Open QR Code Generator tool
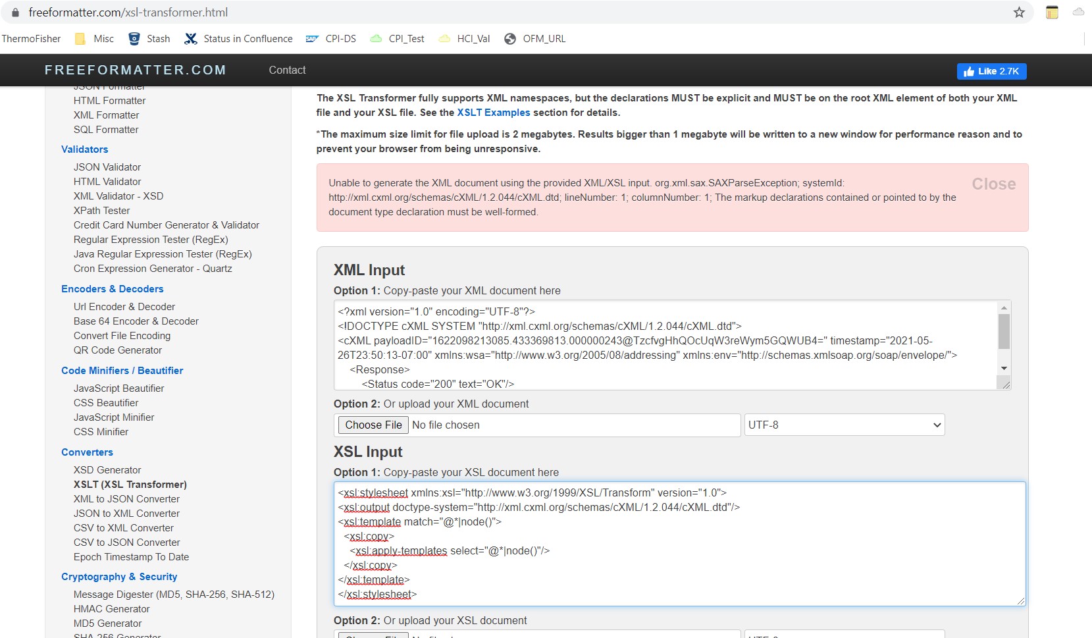The width and height of the screenshot is (1092, 638). (x=118, y=350)
